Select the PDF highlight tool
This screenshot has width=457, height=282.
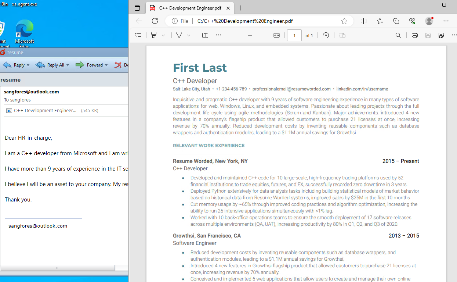(154, 35)
